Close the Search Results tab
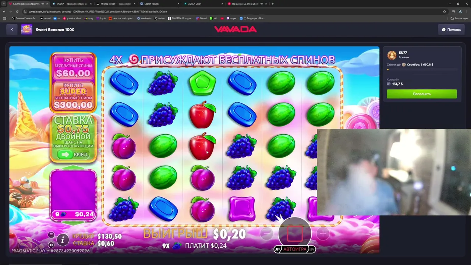This screenshot has height=265, width=471. pos(178,4)
